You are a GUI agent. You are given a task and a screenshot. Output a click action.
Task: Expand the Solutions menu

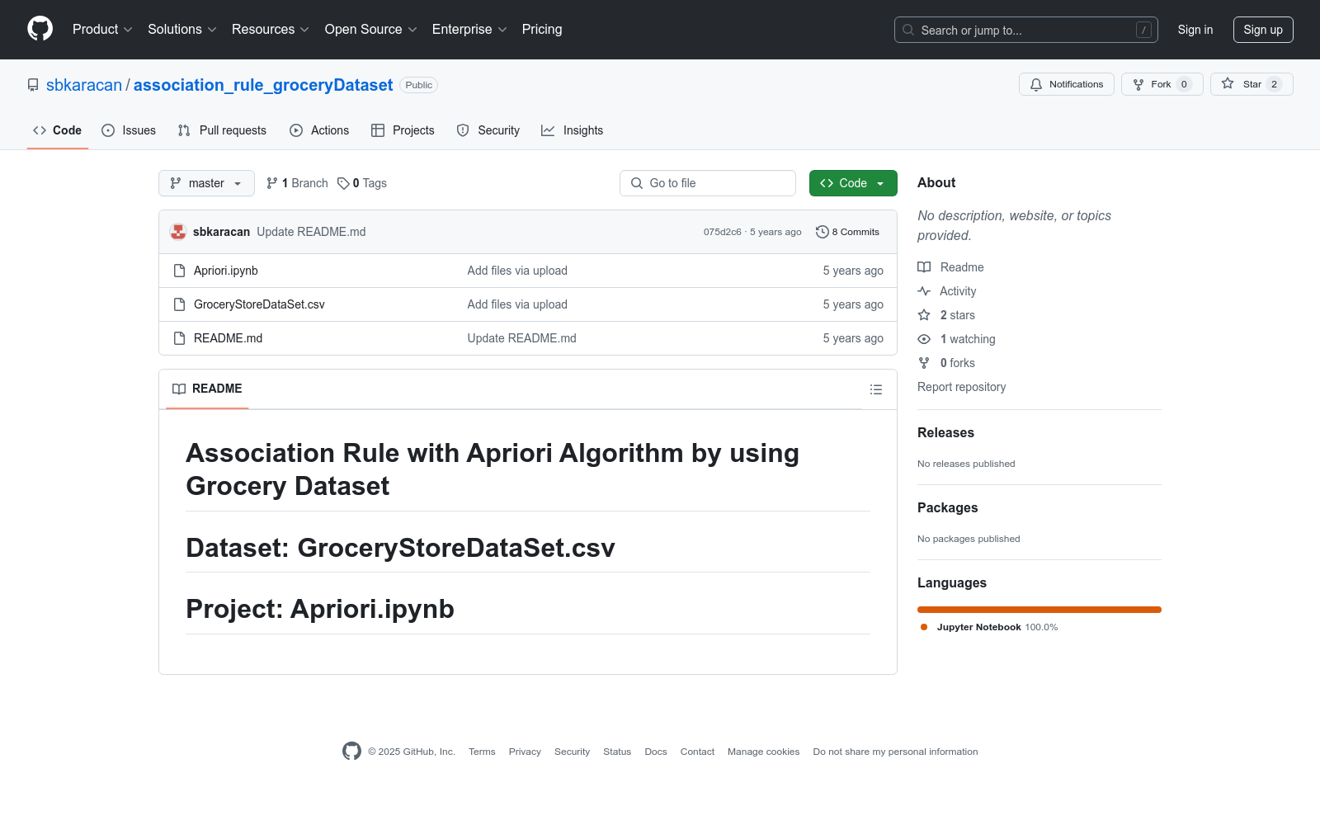(x=181, y=29)
